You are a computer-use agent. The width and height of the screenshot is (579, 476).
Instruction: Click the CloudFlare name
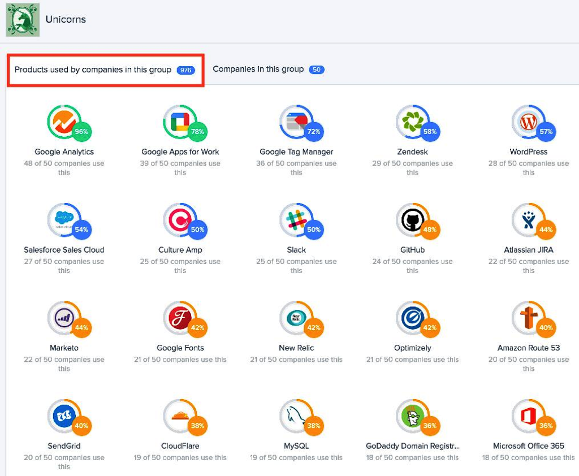click(x=180, y=446)
